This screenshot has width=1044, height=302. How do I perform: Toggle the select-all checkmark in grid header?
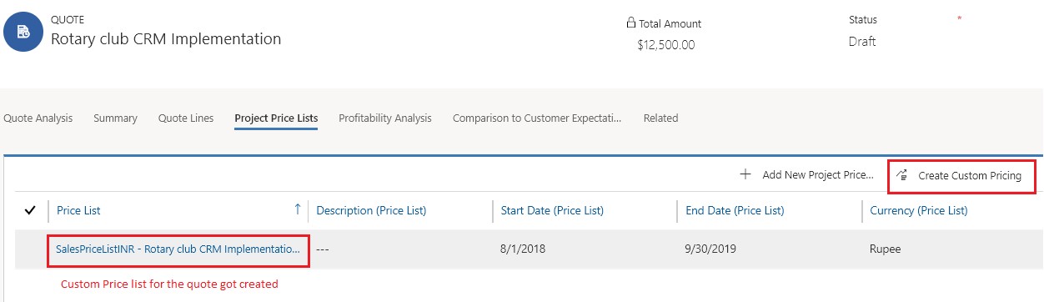point(30,211)
